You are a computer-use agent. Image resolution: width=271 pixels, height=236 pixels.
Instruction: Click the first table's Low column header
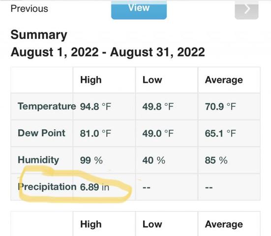point(152,80)
